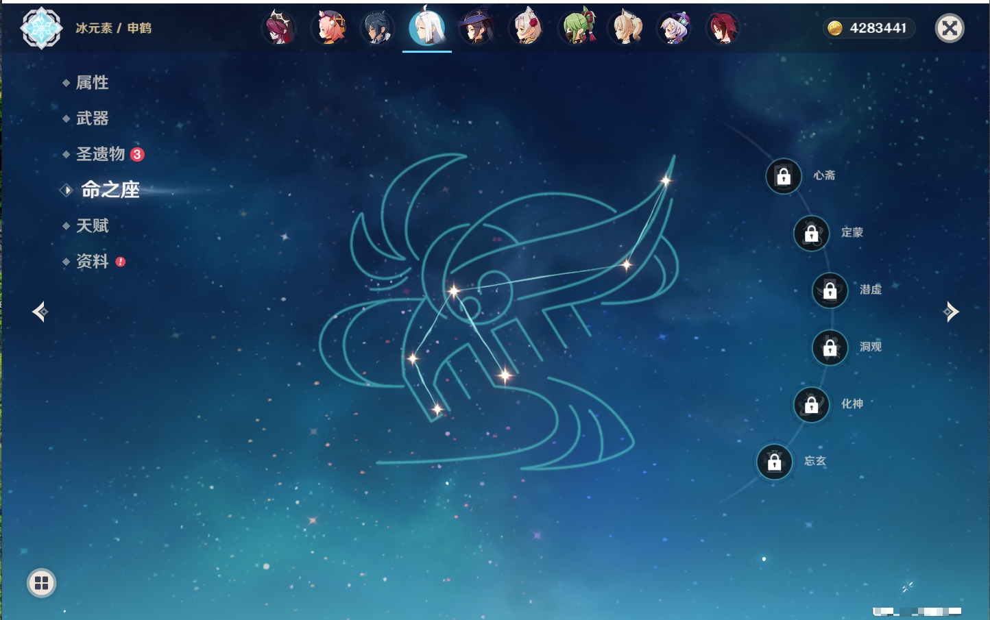Open the 天赋 talents page

(x=92, y=225)
